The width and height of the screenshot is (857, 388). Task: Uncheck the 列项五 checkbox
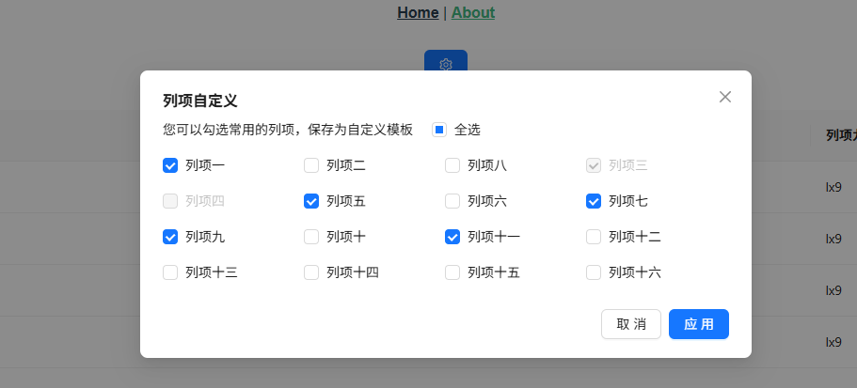[311, 201]
